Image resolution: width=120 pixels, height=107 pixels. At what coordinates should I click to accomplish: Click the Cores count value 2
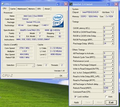coord(46,65)
